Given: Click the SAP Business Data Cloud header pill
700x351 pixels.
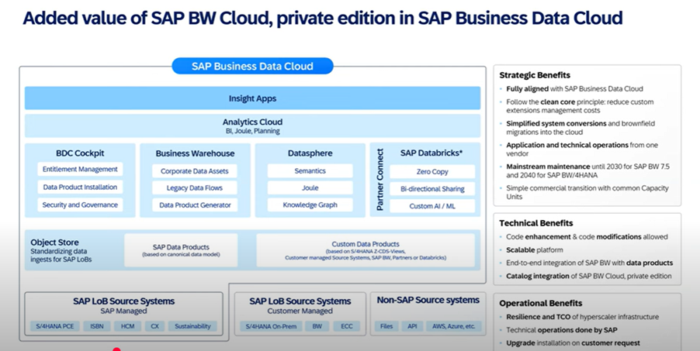Looking at the screenshot, I should [x=252, y=66].
